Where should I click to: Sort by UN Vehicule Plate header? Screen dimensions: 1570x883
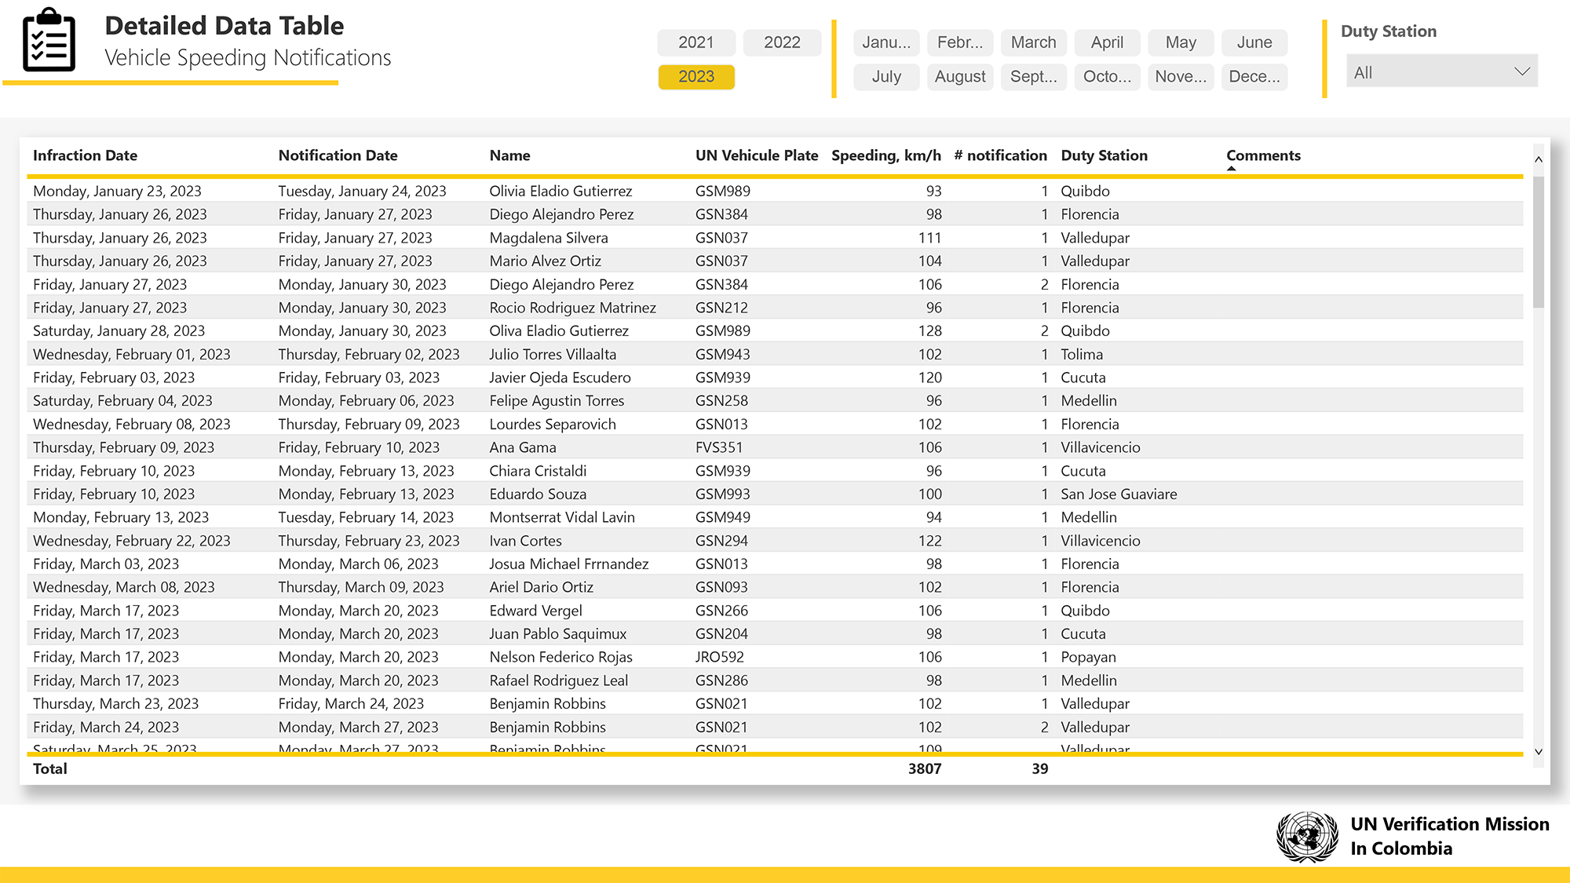coord(757,155)
